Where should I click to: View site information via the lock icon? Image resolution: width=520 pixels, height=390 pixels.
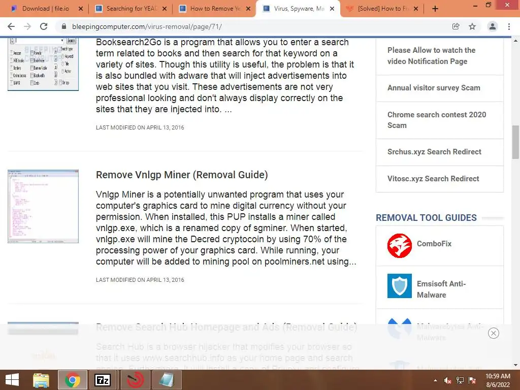64,26
